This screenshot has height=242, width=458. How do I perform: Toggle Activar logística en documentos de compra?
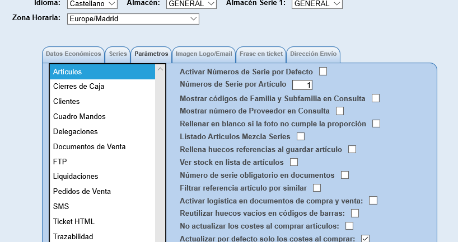click(x=373, y=201)
